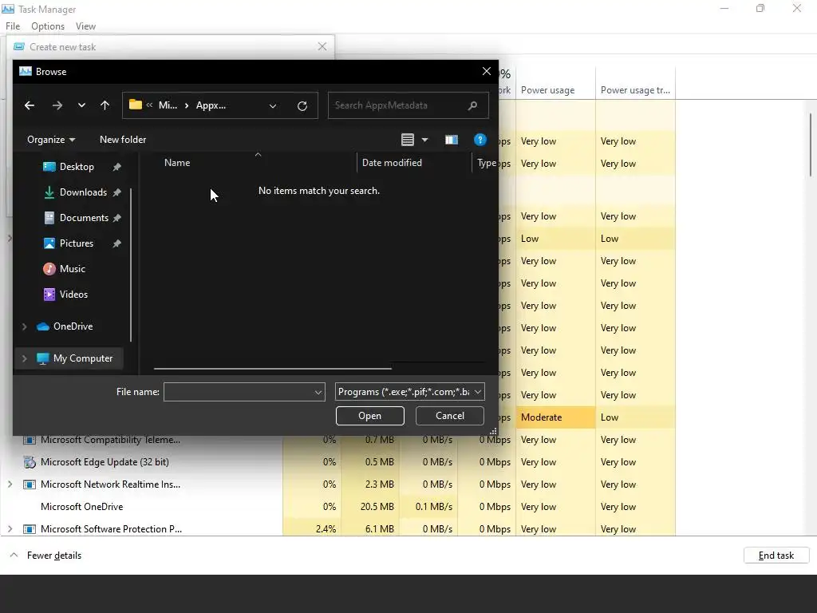Click folder icon in address bar
This screenshot has width=817, height=613.
coord(136,105)
